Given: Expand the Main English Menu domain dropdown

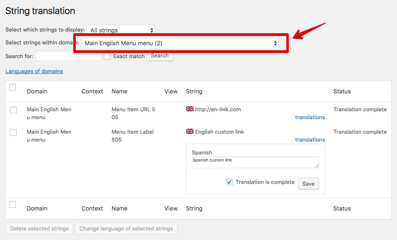Looking at the screenshot, I should 180,43.
